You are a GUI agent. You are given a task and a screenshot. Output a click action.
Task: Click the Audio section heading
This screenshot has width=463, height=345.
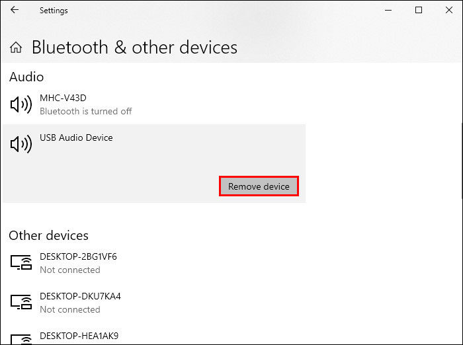[26, 77]
